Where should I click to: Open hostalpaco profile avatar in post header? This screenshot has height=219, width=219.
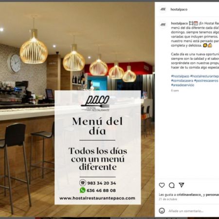point(163,9)
